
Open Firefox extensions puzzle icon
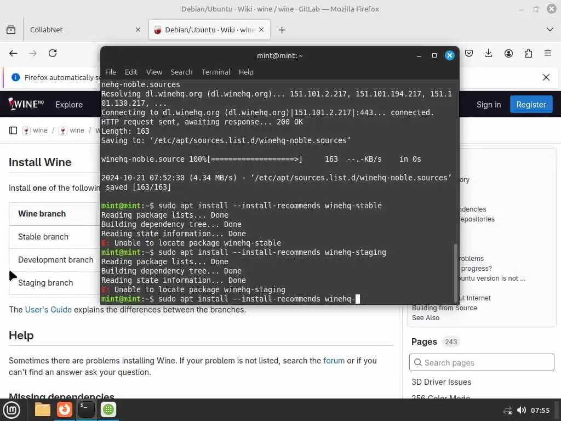528,53
